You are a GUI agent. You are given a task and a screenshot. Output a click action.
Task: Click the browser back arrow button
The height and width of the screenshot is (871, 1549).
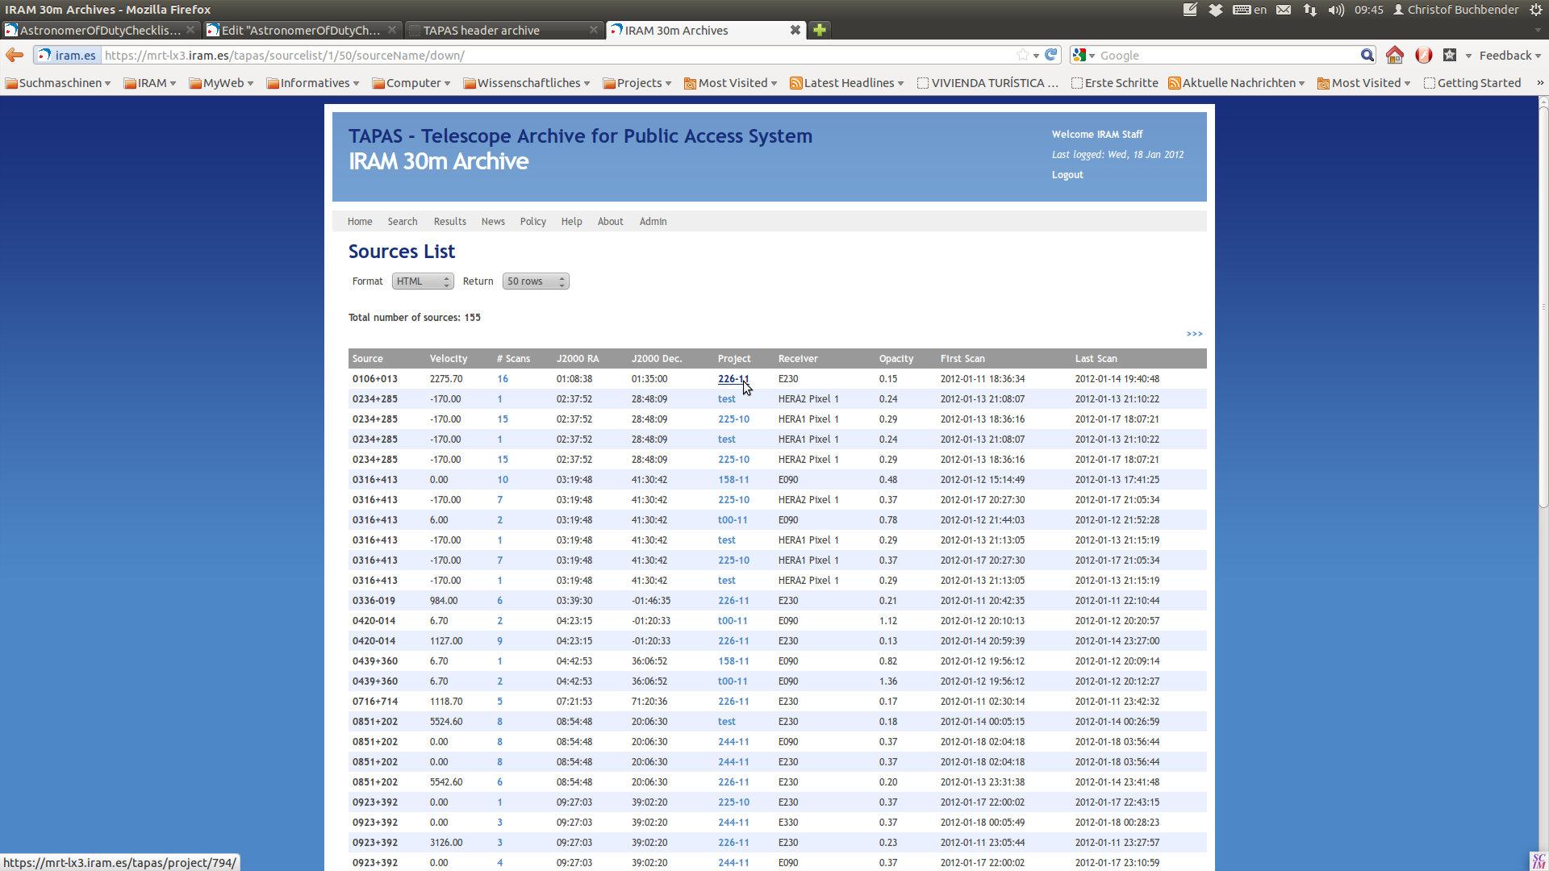click(x=15, y=55)
